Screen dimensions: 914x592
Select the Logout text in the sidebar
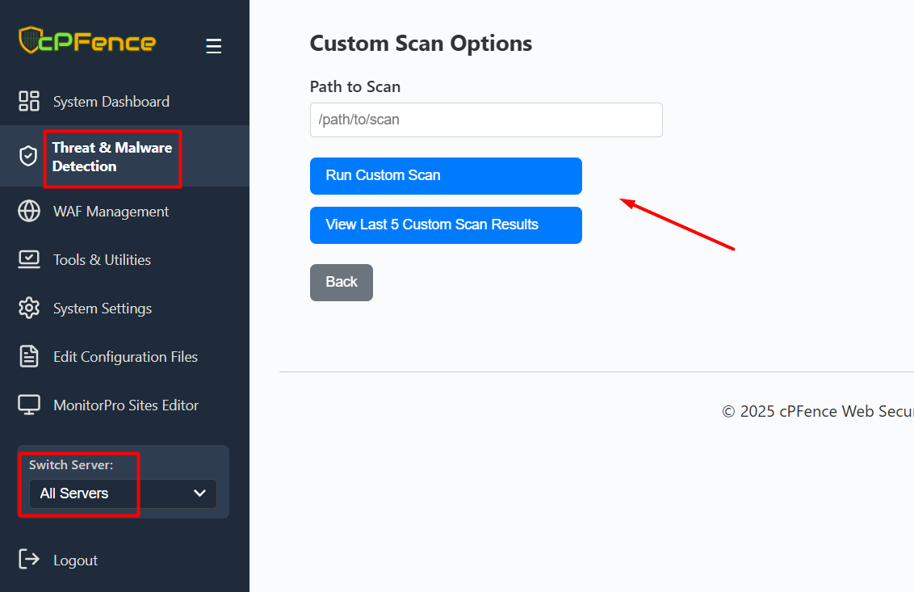click(x=75, y=561)
